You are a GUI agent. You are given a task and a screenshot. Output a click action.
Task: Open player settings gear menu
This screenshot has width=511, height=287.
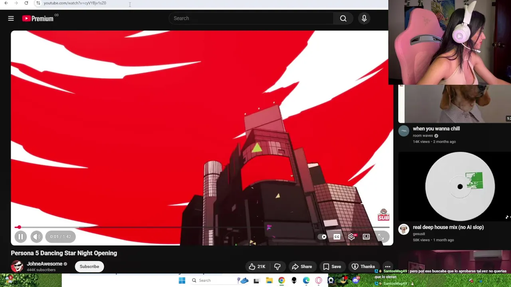pos(351,237)
